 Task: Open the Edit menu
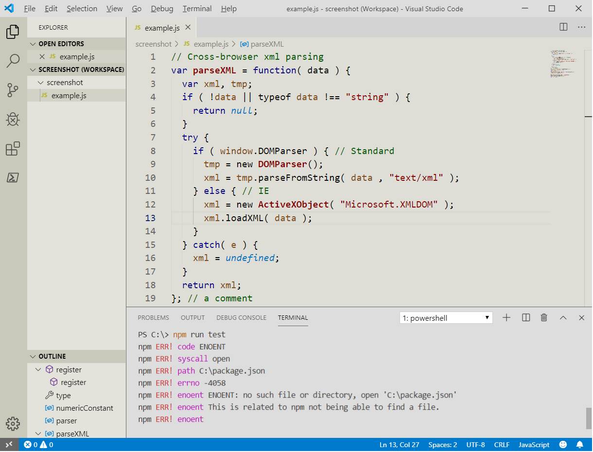click(51, 9)
